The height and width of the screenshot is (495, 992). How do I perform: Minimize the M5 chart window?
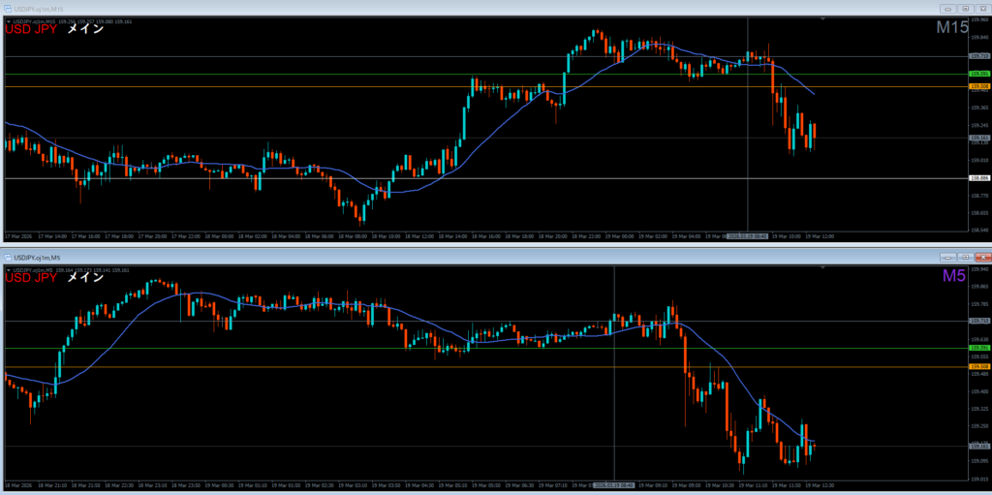[947, 257]
